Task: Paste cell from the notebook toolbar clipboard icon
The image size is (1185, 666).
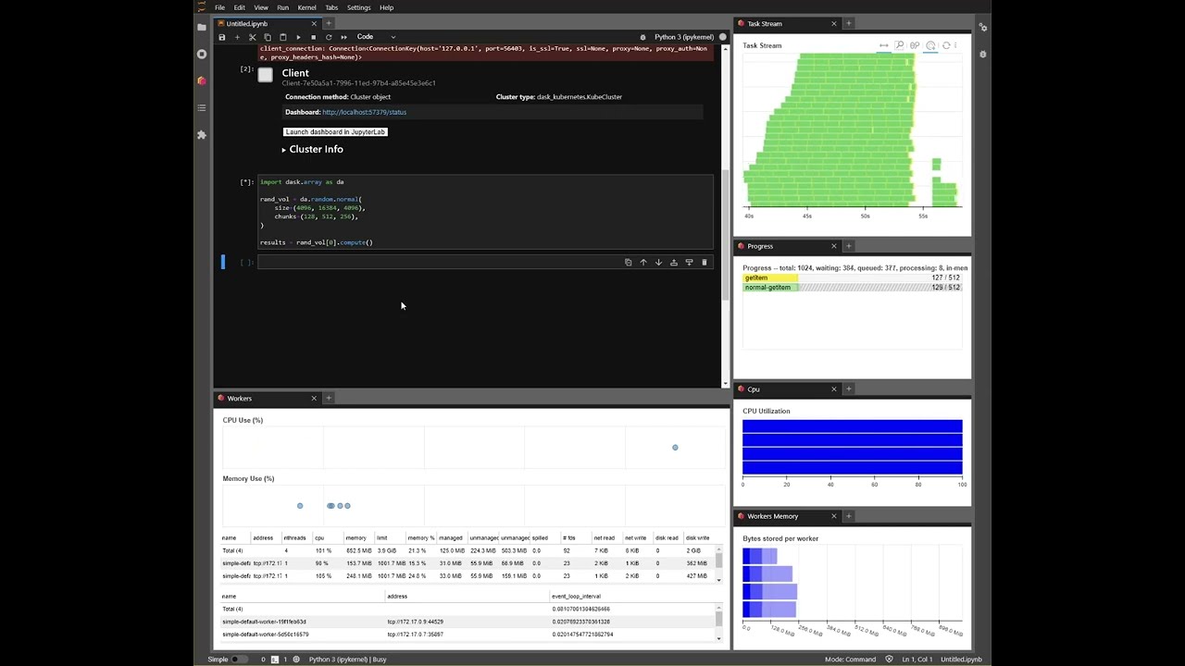Action: 282,37
